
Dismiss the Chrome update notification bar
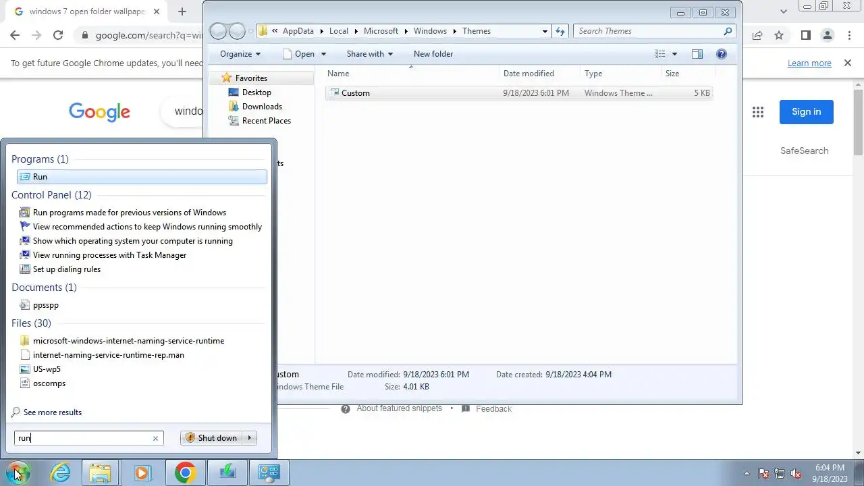tap(848, 63)
